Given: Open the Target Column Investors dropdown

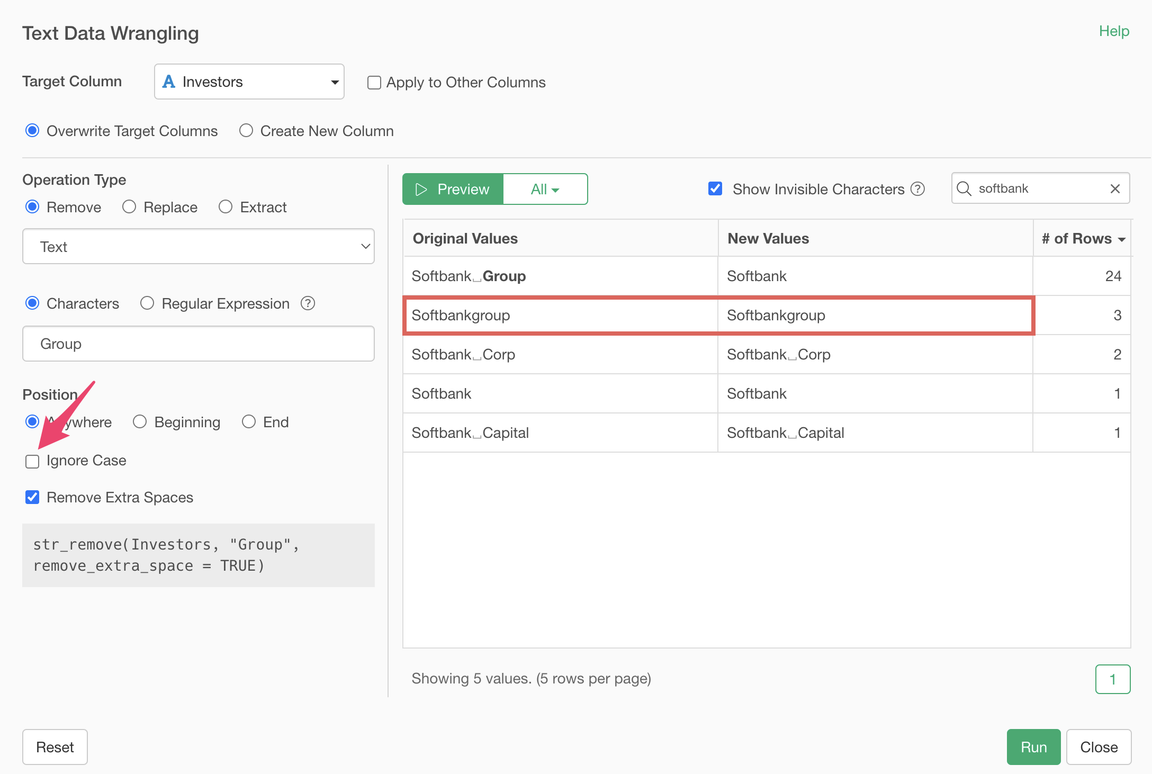Looking at the screenshot, I should [249, 82].
